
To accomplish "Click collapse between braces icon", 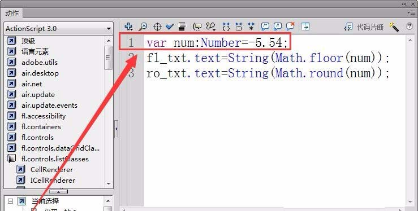I will [x=226, y=27].
